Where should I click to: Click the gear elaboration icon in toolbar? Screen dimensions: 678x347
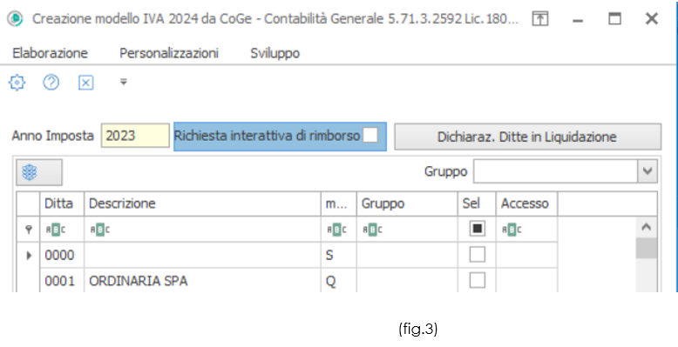tap(17, 82)
